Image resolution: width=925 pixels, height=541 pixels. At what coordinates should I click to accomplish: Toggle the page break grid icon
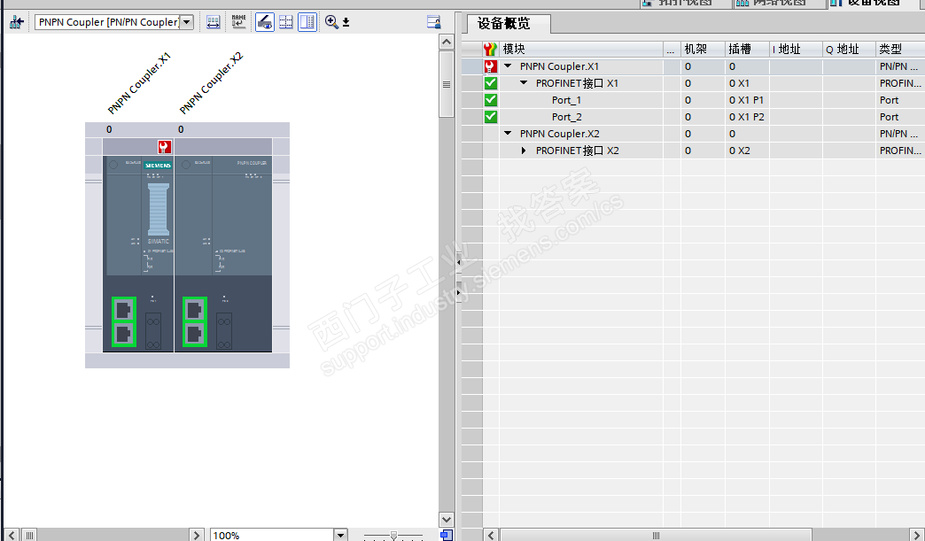coord(286,22)
